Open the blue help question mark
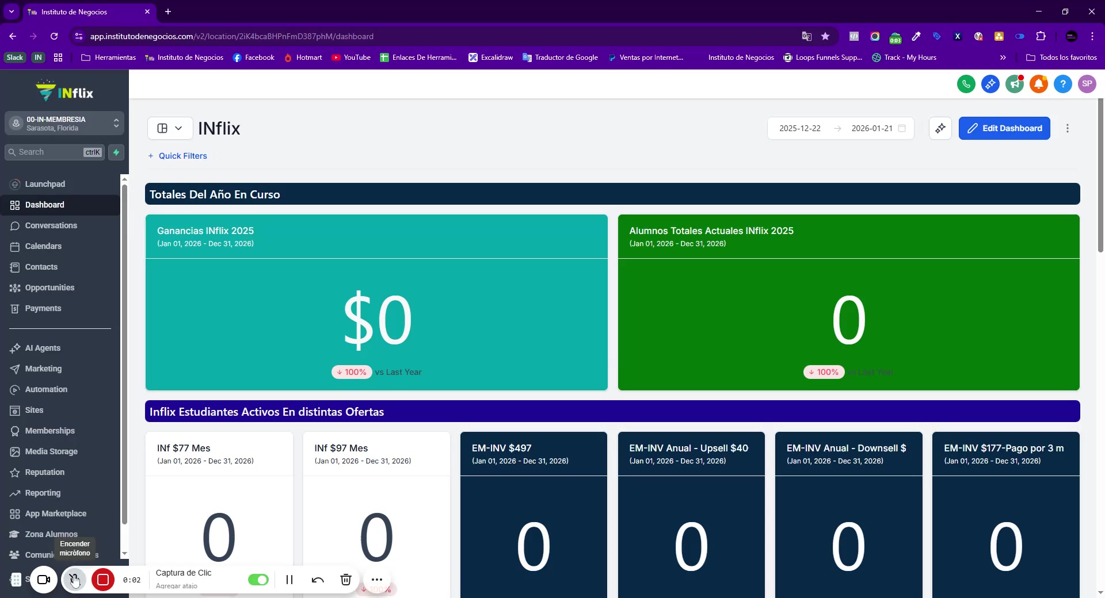 (1063, 84)
